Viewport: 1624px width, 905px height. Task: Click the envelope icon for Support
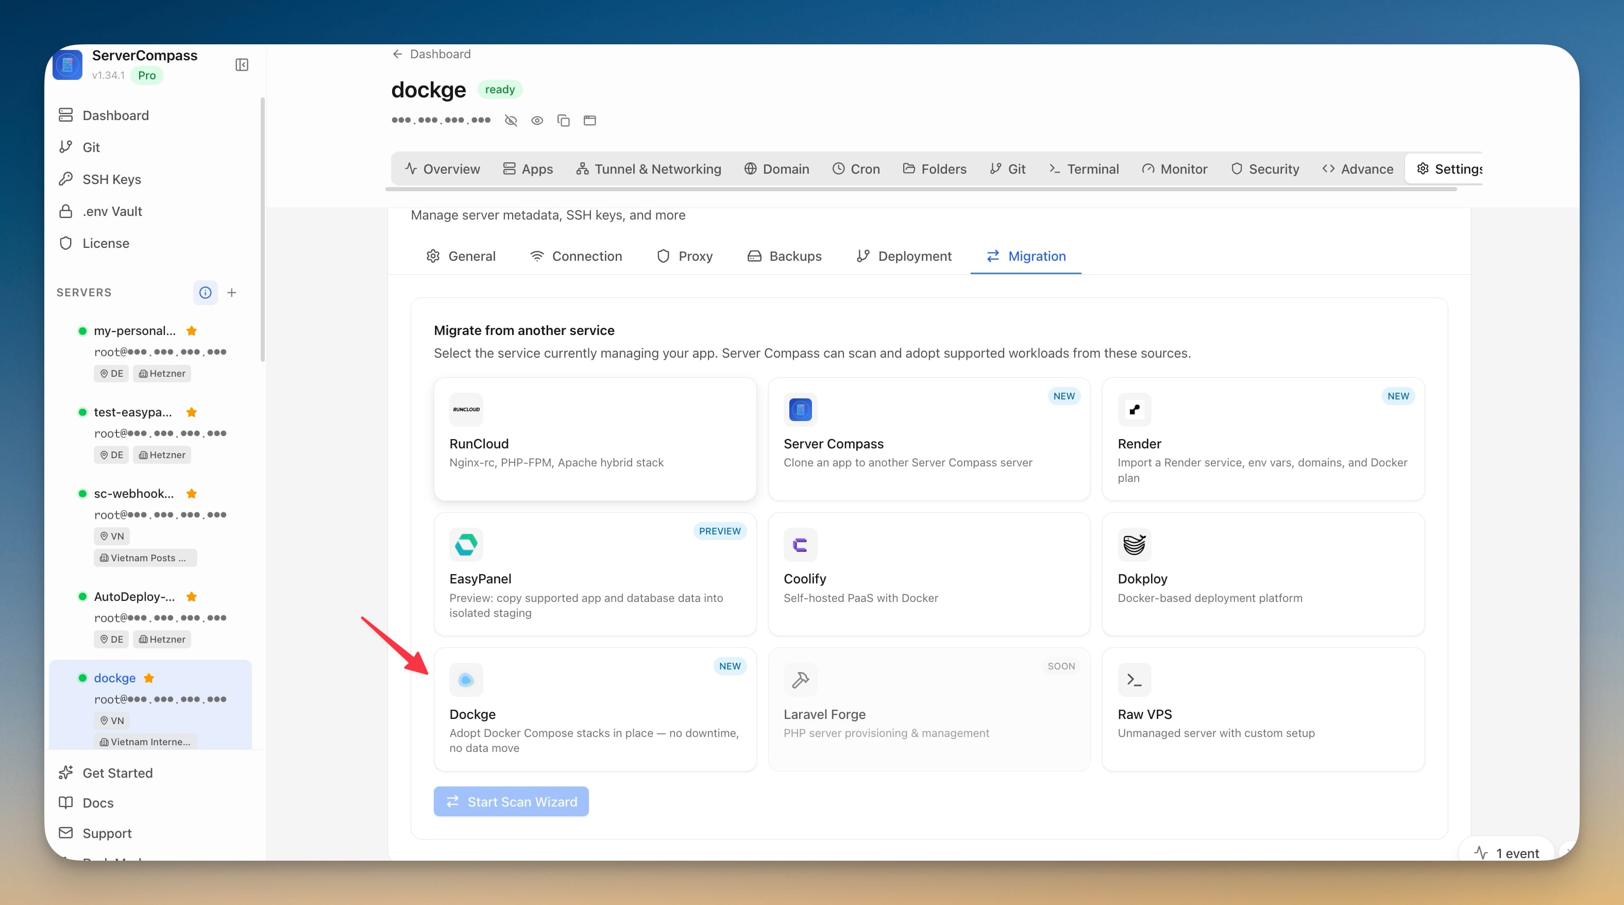tap(65, 833)
